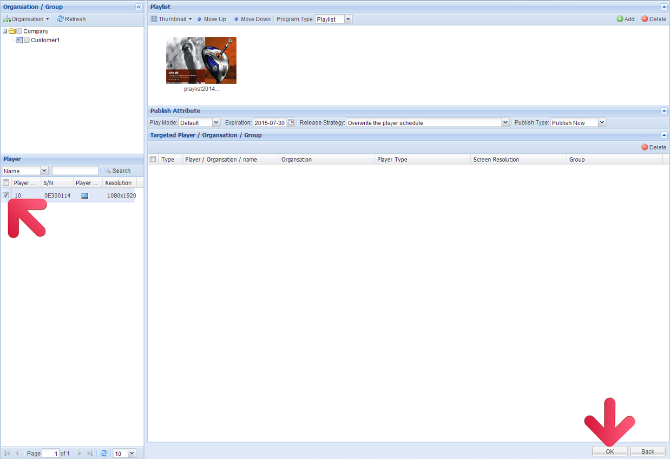Click the Back button
Image resolution: width=670 pixels, height=459 pixels.
(x=647, y=451)
